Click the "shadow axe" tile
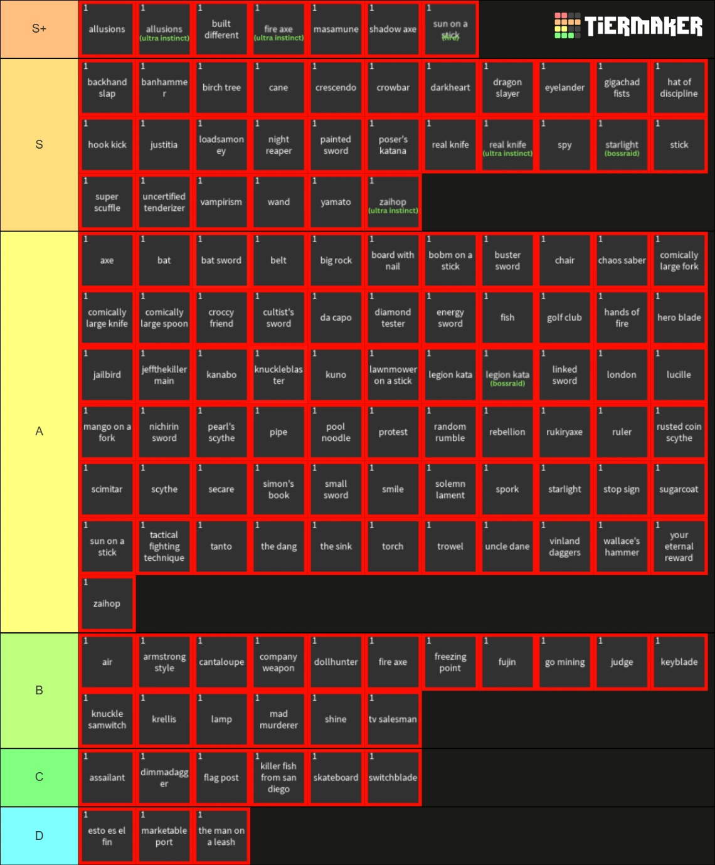Screen dimensions: 715x865 (393, 29)
